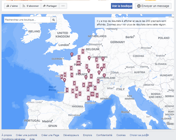Click the J'aime thumbs-up button
The image size is (176, 140).
pos(12,6)
